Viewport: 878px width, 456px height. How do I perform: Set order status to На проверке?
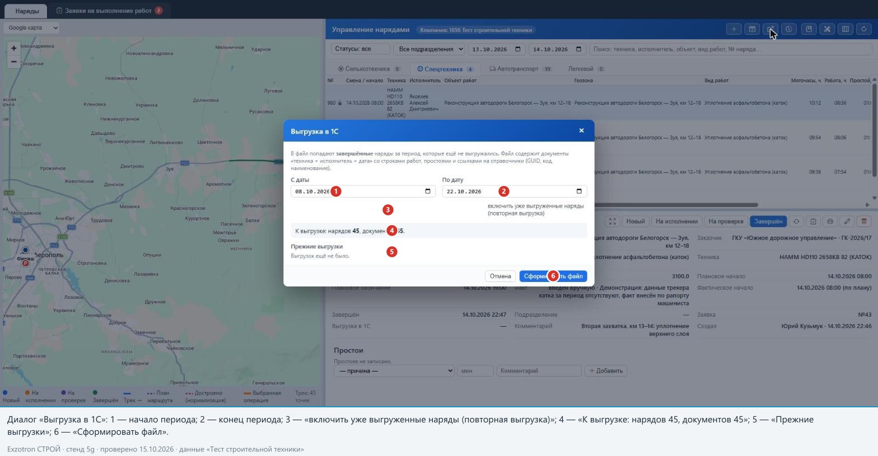pyautogui.click(x=726, y=222)
